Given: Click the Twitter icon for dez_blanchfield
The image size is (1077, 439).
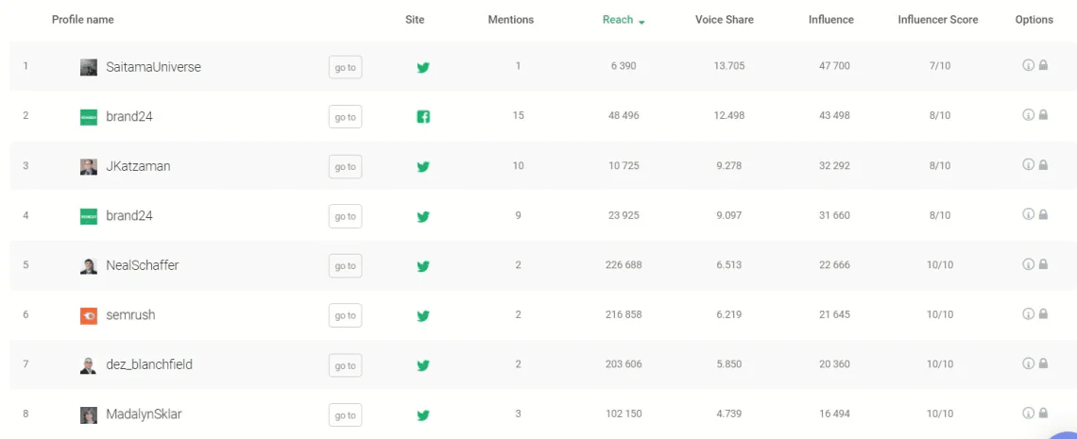Looking at the screenshot, I should click(x=423, y=365).
